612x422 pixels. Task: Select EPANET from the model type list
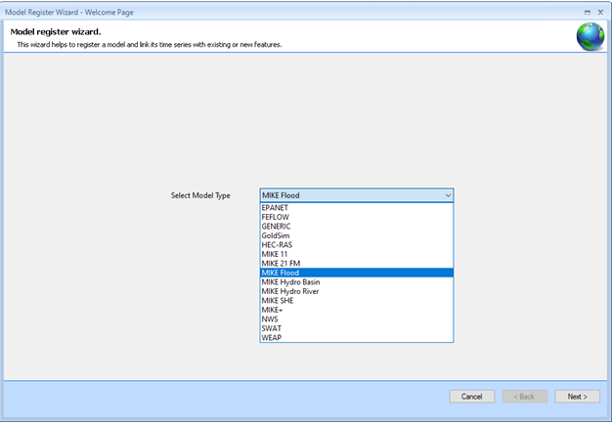click(x=357, y=208)
